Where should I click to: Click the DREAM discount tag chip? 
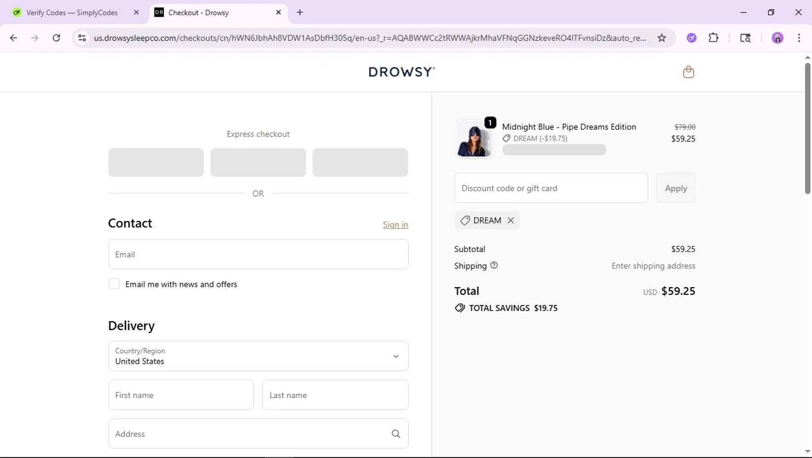point(487,221)
